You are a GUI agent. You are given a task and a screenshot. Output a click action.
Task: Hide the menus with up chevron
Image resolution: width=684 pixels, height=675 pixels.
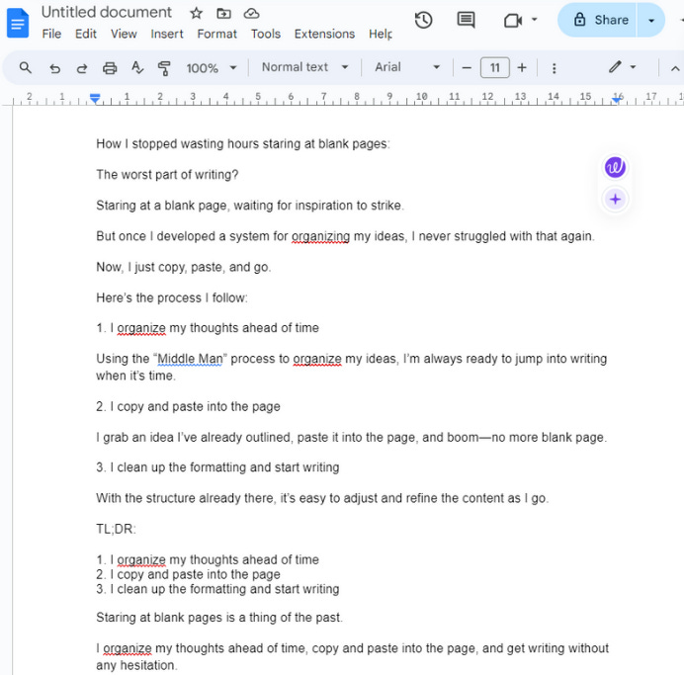(x=675, y=68)
